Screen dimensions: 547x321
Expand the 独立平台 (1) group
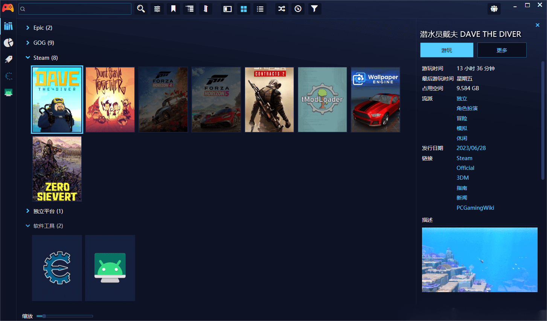[27, 211]
